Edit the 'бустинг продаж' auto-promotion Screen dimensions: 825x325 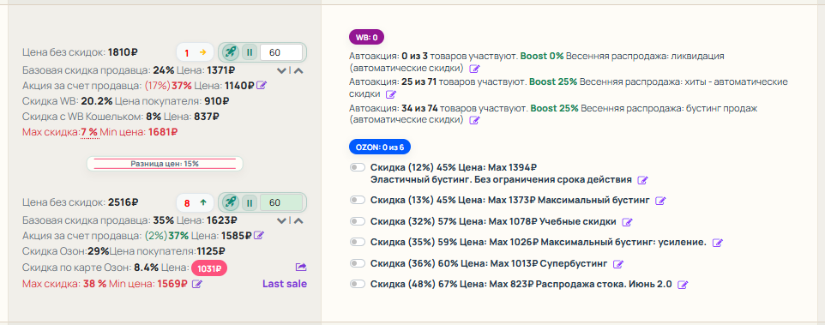tap(474, 120)
